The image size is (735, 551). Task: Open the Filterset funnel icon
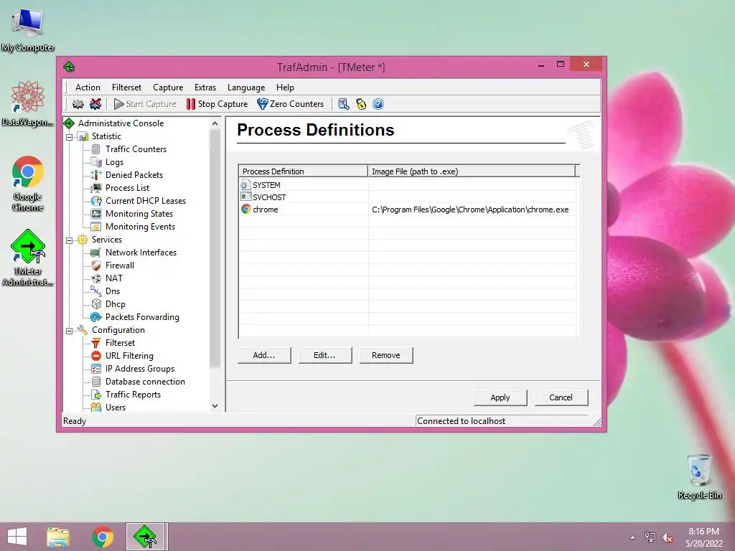tap(96, 343)
